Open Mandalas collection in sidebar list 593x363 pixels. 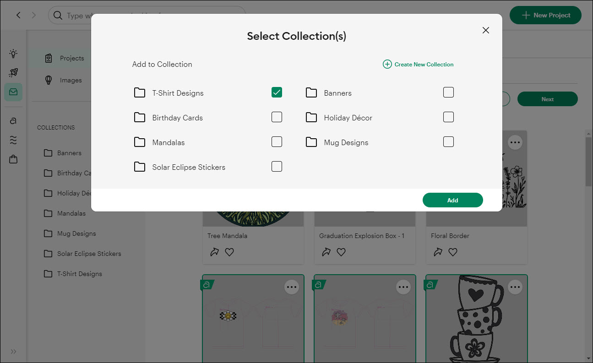[71, 213]
